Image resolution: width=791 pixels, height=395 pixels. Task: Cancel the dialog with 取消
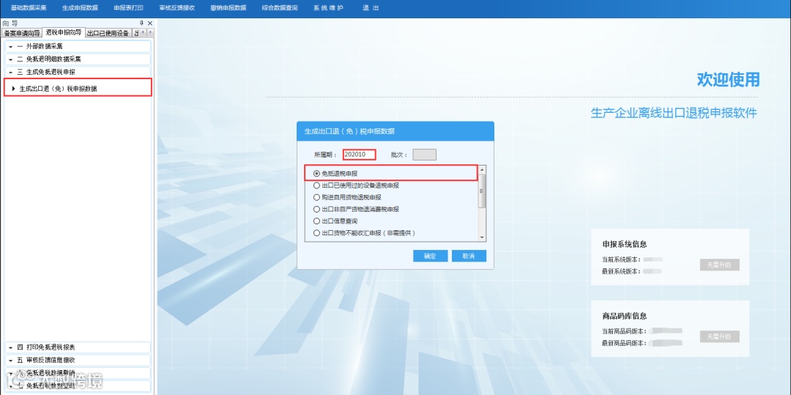pyautogui.click(x=469, y=256)
